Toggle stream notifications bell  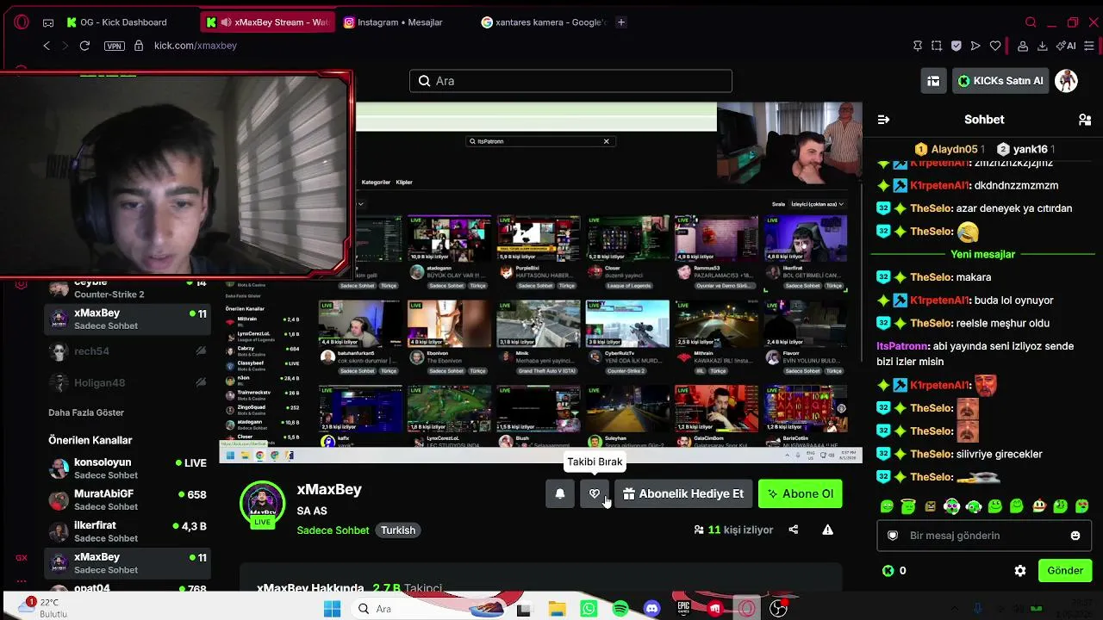click(x=560, y=494)
